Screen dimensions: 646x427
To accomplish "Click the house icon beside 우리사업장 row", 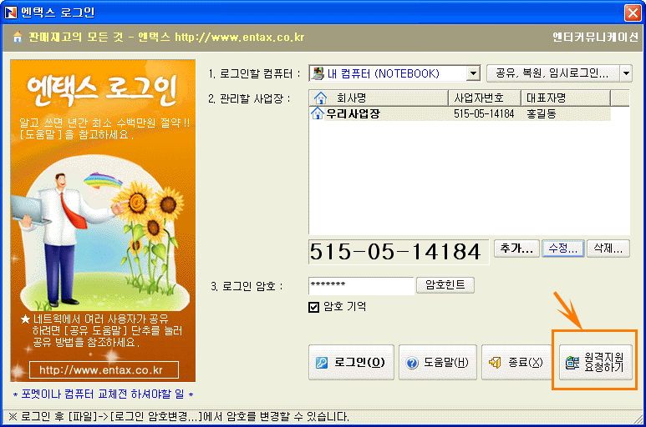I will point(317,113).
